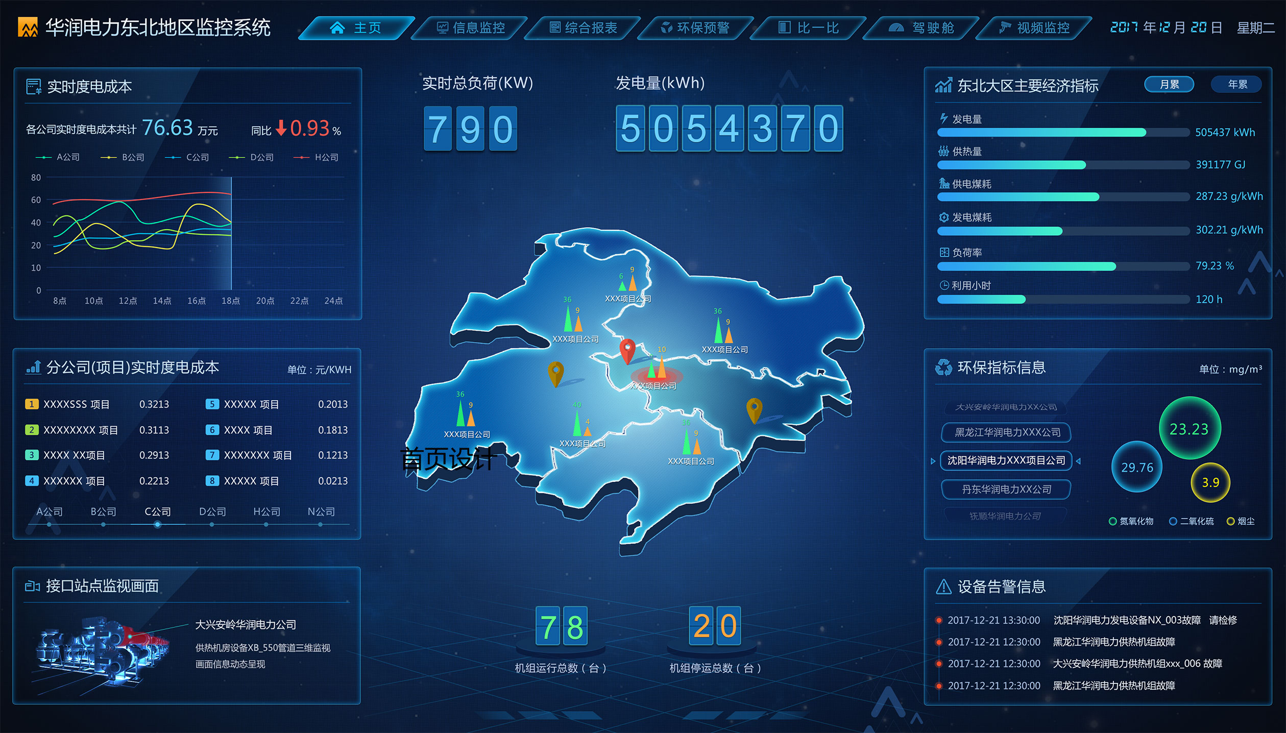The width and height of the screenshot is (1286, 733).
Task: Select D公司 dot on company slider
Action: 212,524
